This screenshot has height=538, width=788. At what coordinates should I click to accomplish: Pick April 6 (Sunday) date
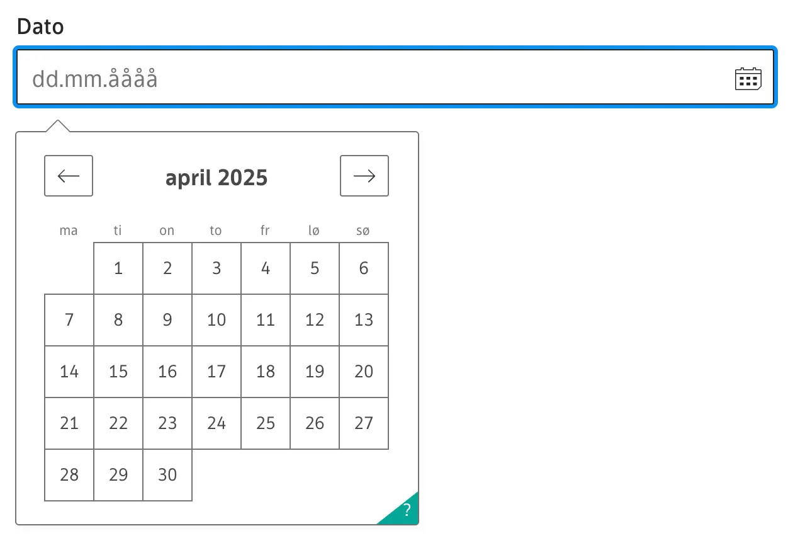click(364, 268)
